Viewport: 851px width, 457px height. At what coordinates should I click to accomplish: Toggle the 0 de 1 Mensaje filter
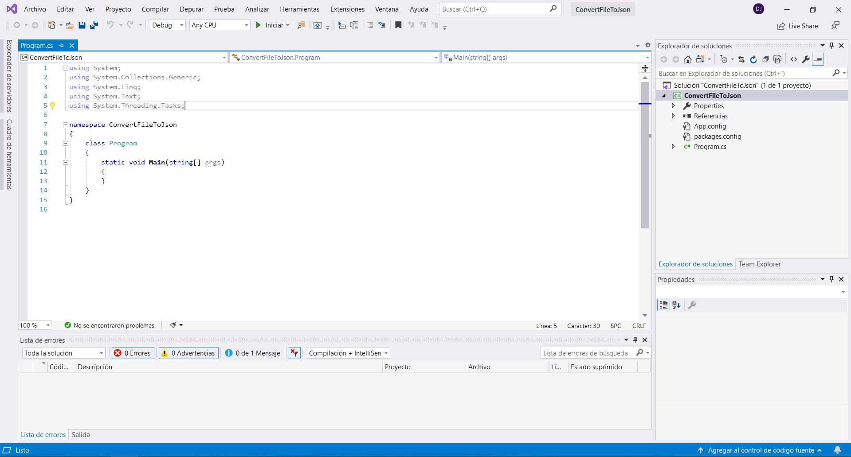click(x=253, y=353)
